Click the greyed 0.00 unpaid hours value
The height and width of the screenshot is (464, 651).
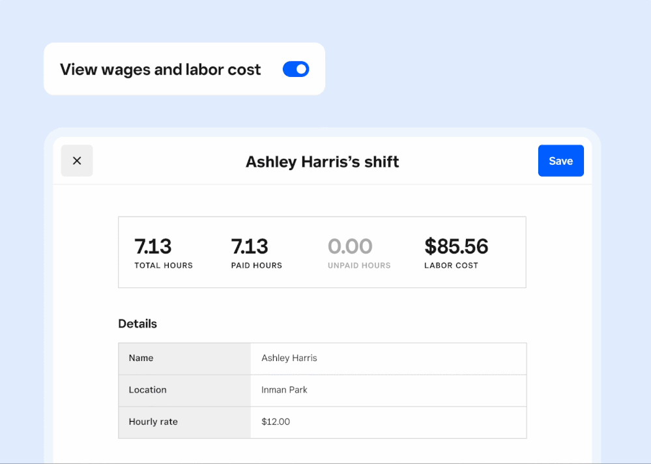350,246
